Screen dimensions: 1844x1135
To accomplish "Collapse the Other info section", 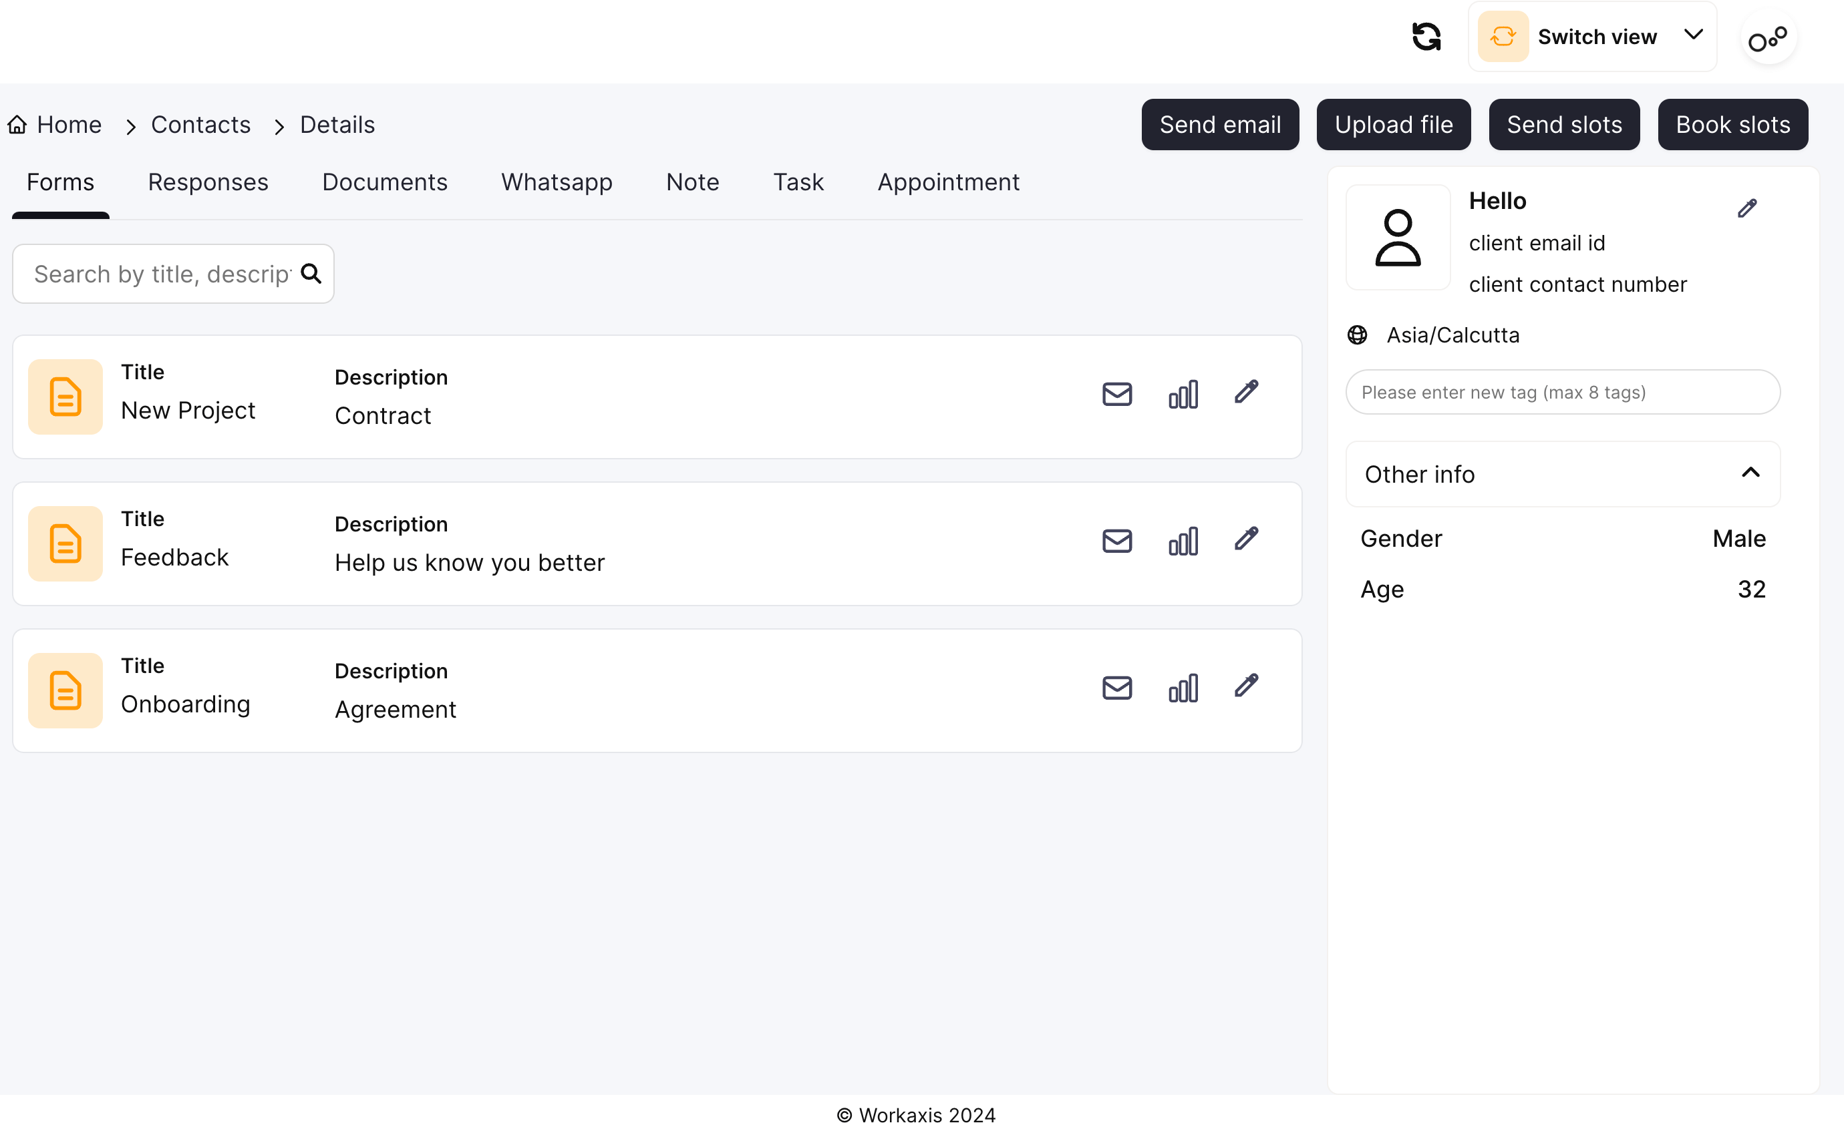I will pos(1750,473).
